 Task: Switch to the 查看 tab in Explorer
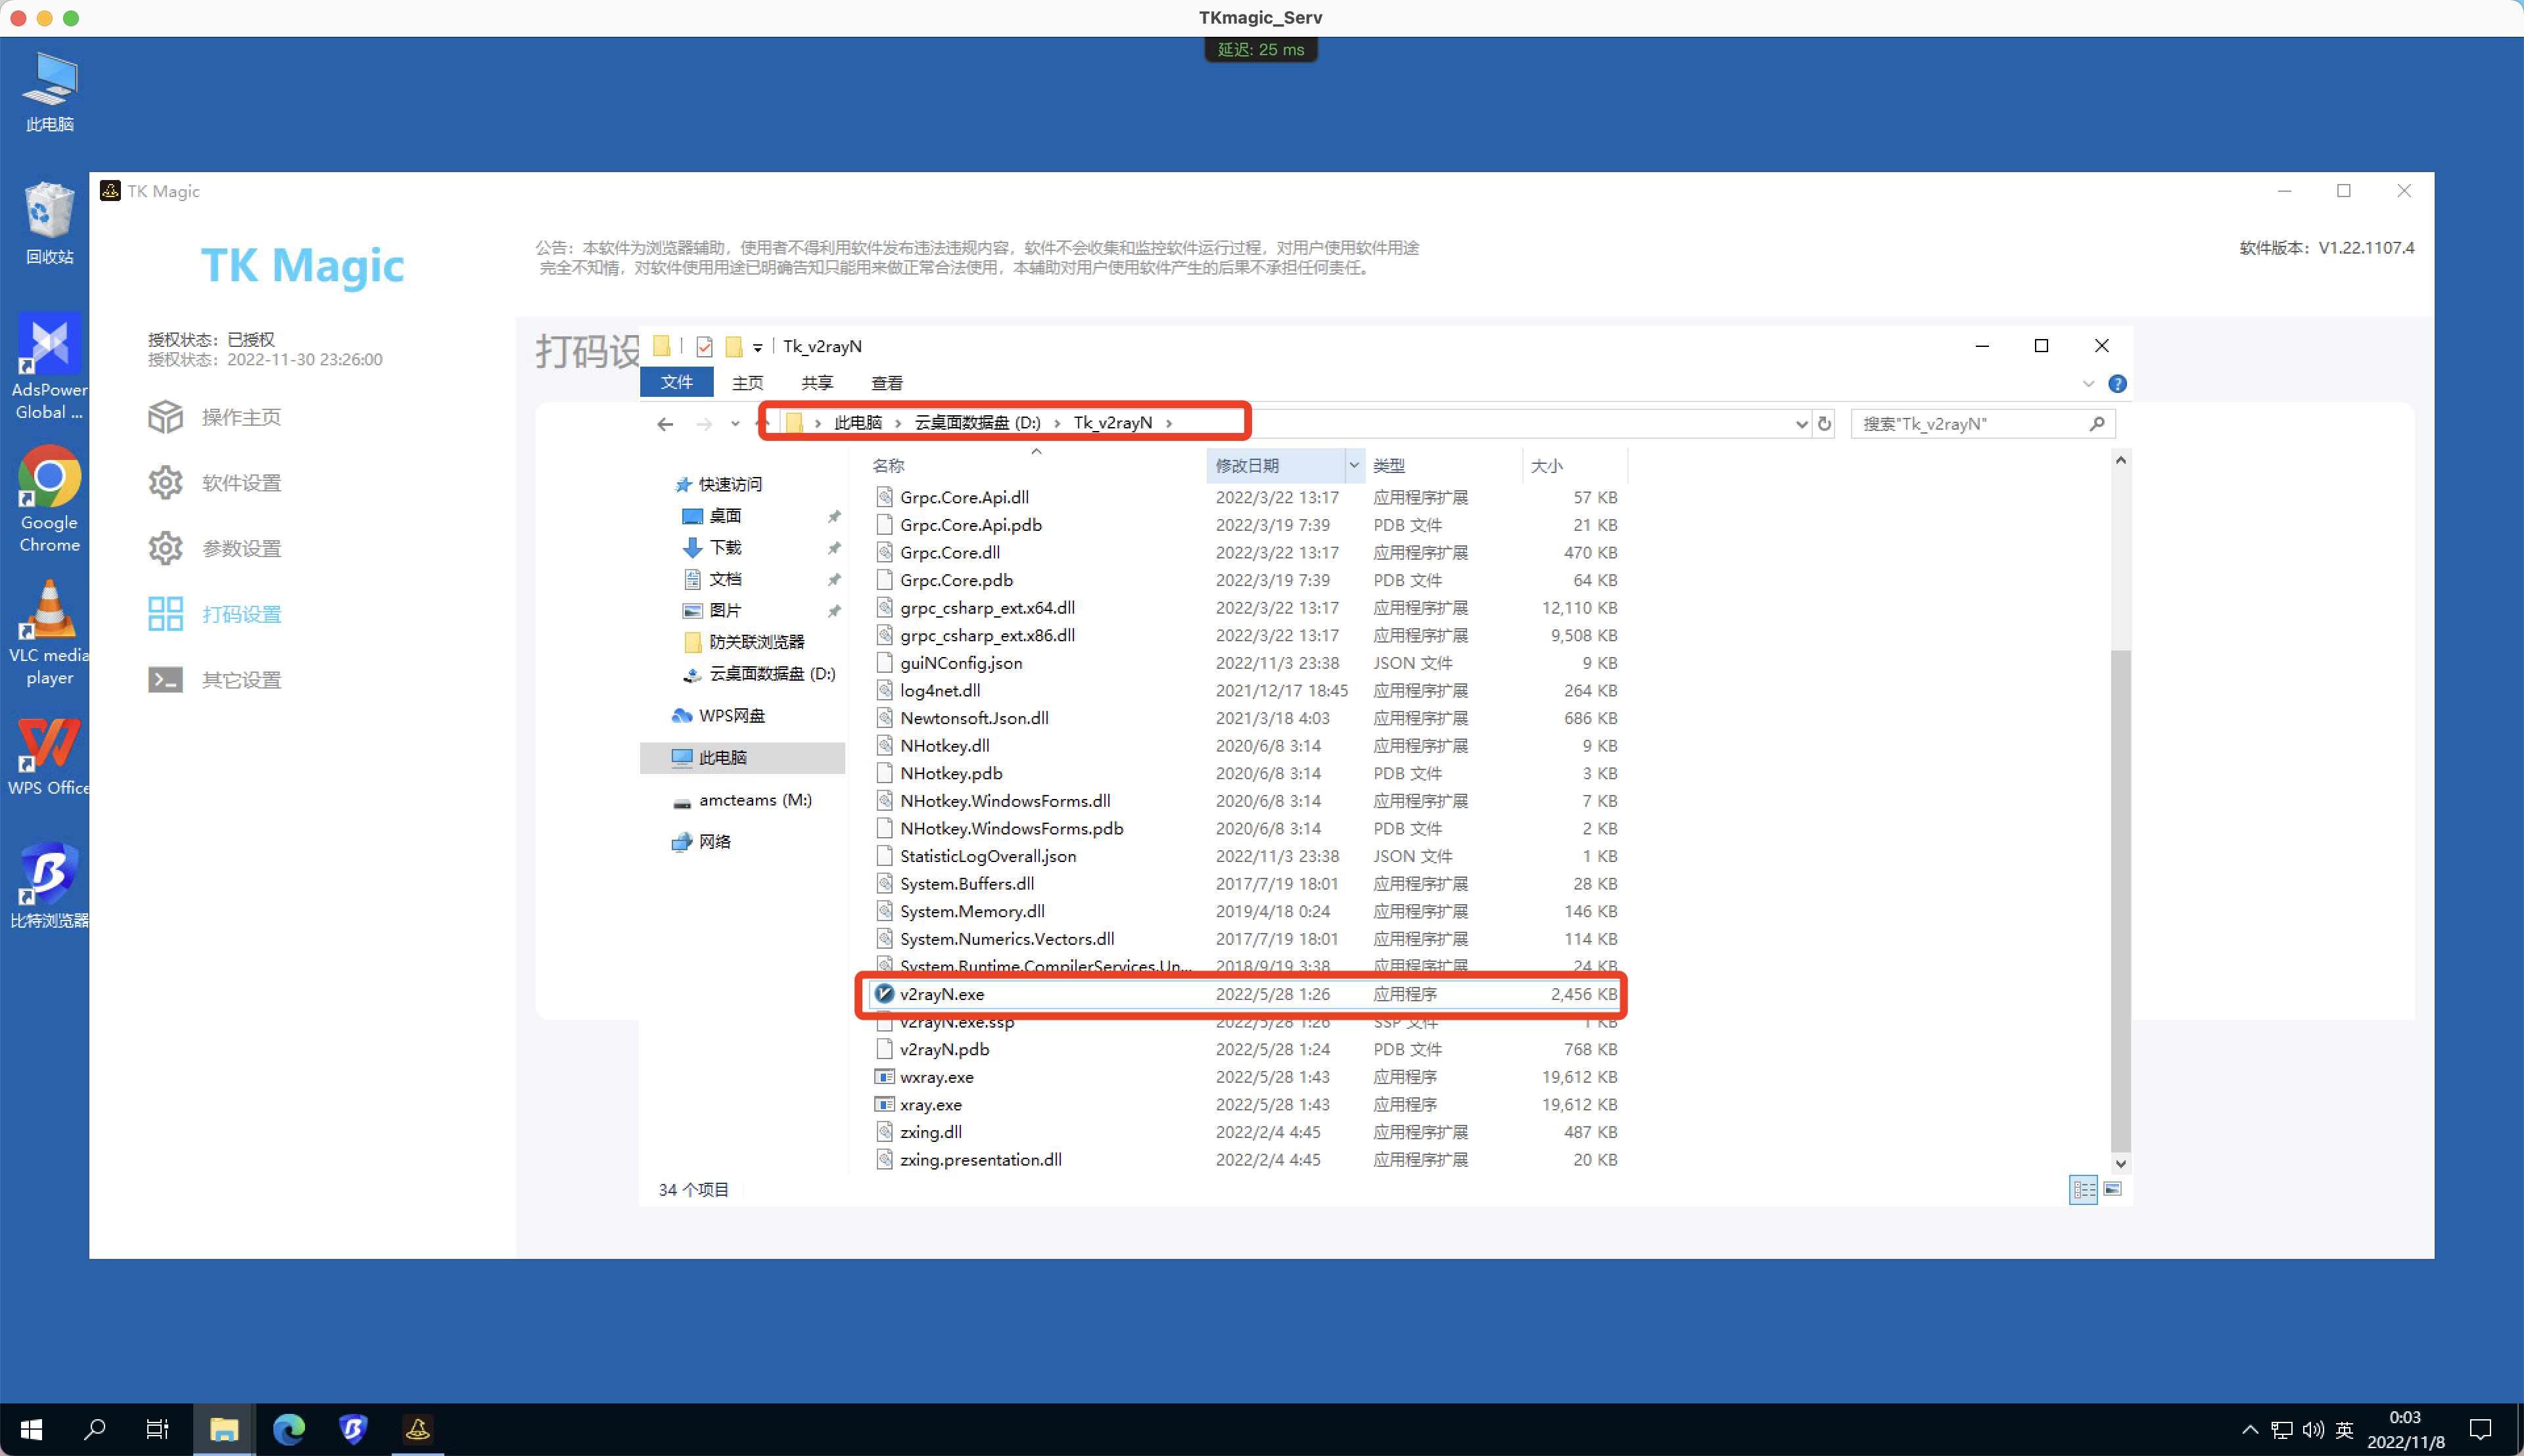click(886, 382)
